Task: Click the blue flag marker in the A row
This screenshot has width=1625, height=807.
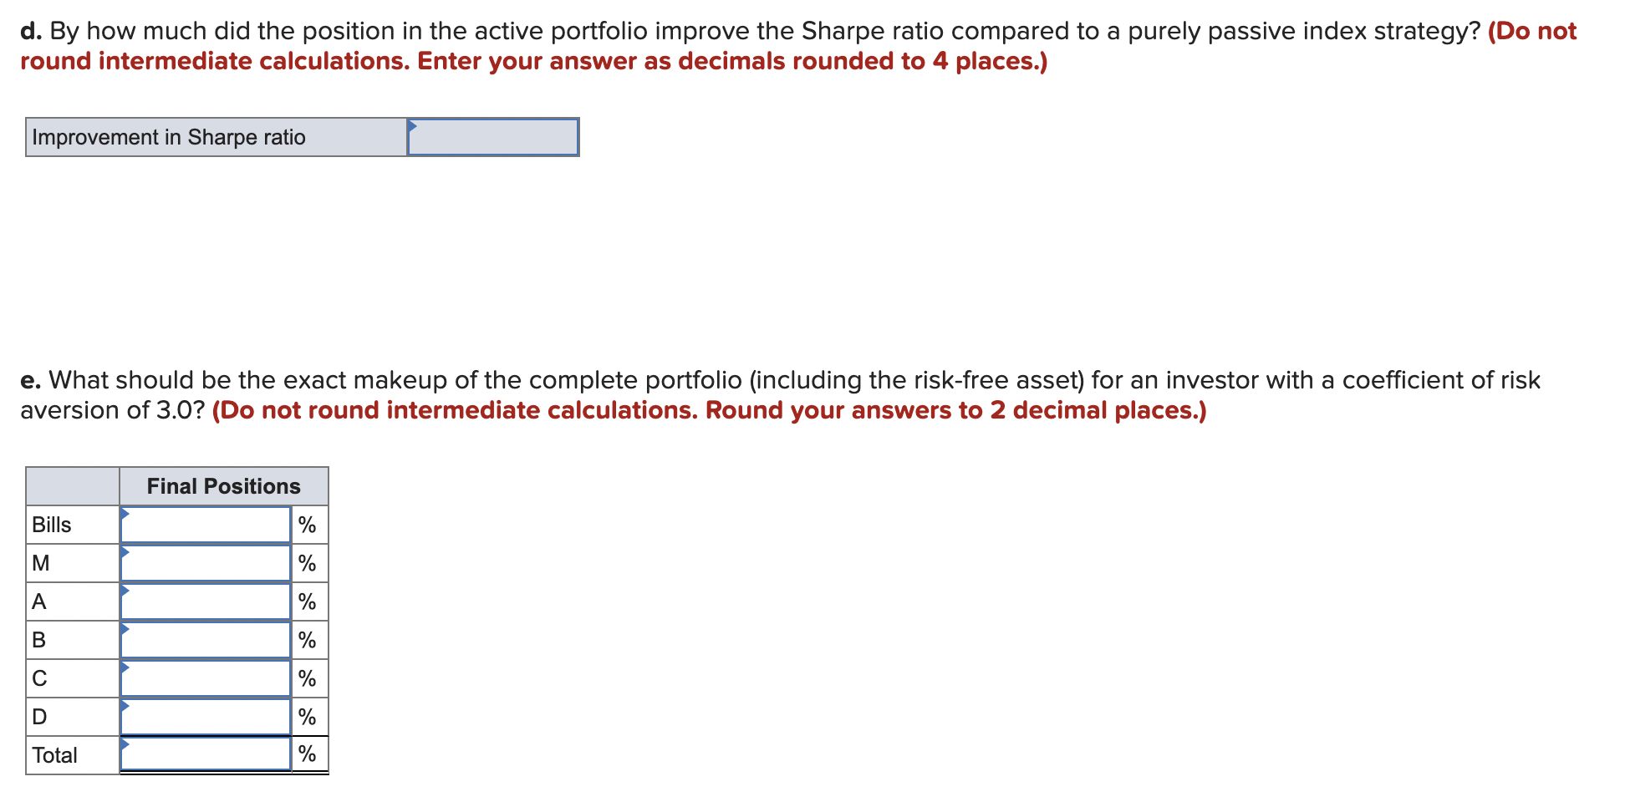Action: click(127, 589)
